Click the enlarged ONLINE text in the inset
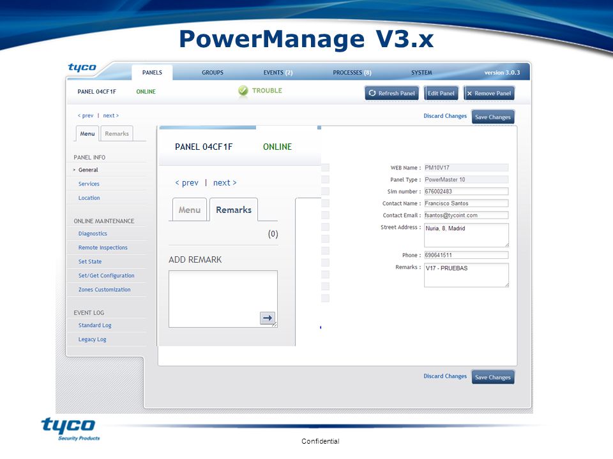Viewport: 613px width, 459px height. click(277, 147)
